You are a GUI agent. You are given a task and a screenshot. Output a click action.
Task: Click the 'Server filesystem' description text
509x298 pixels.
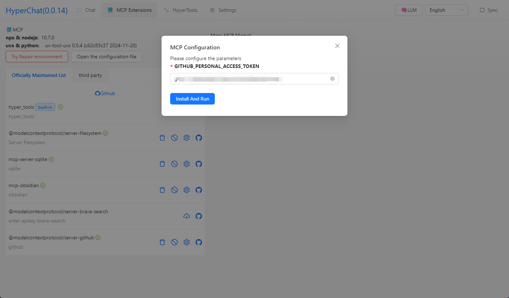pos(27,142)
